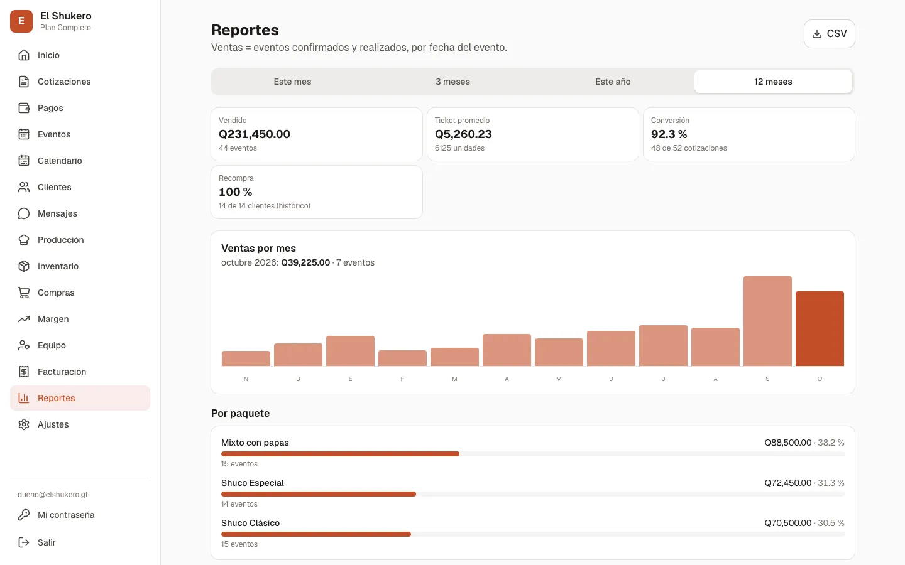The height and width of the screenshot is (565, 905).
Task: Select the Este año period tab
Action: [613, 82]
